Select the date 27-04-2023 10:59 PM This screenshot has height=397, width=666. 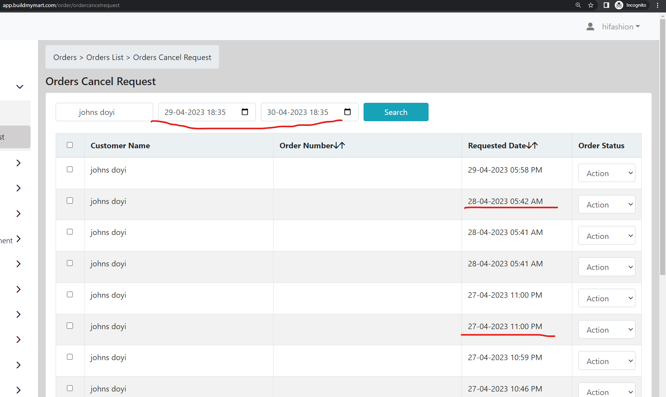click(505, 357)
